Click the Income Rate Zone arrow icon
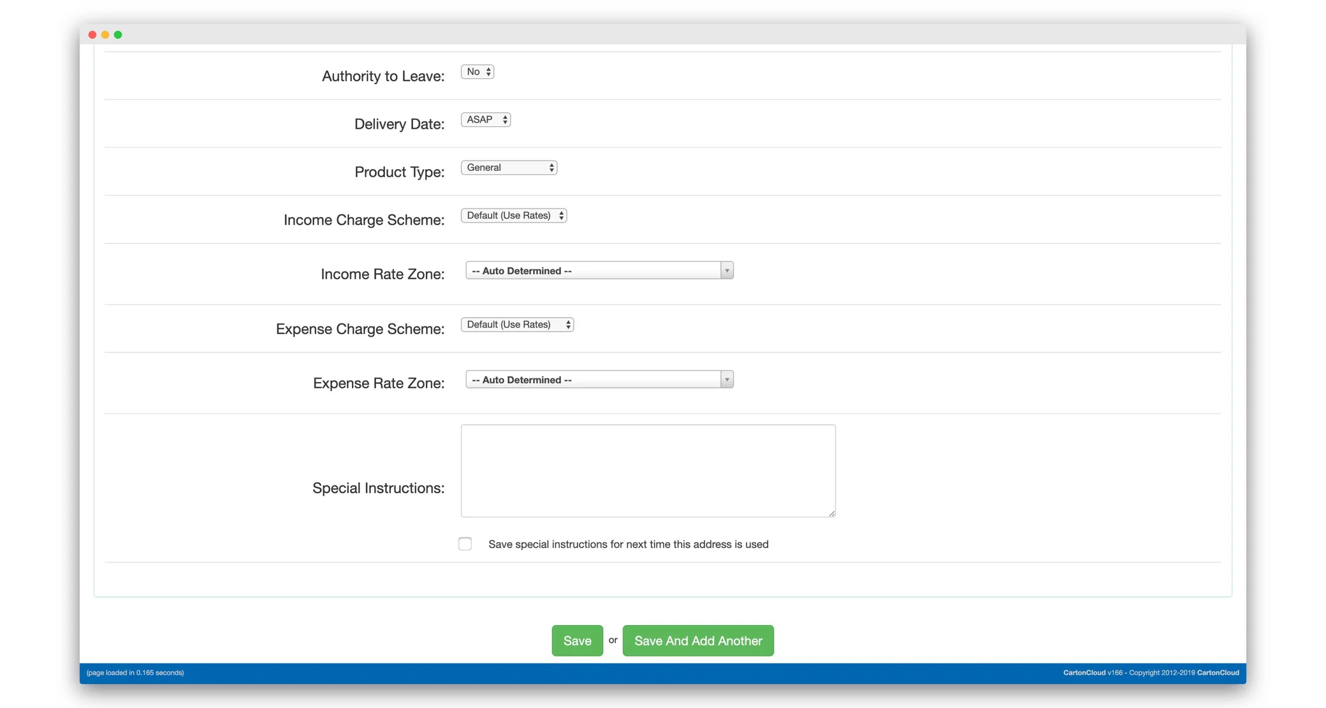 click(726, 271)
